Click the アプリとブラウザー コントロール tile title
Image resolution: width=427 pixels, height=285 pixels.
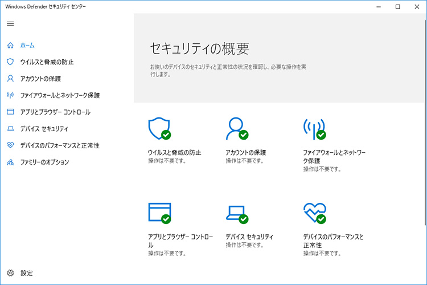tap(180, 241)
